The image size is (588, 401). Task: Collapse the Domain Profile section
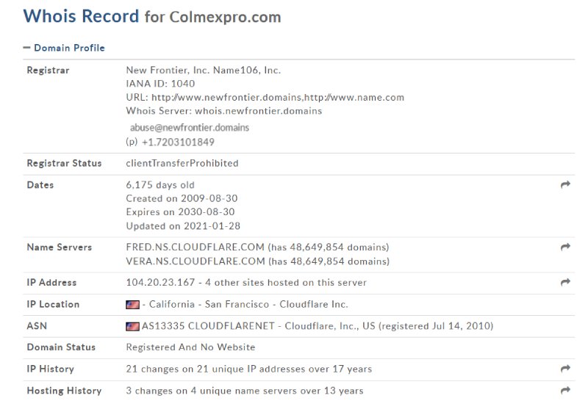pyautogui.click(x=64, y=48)
